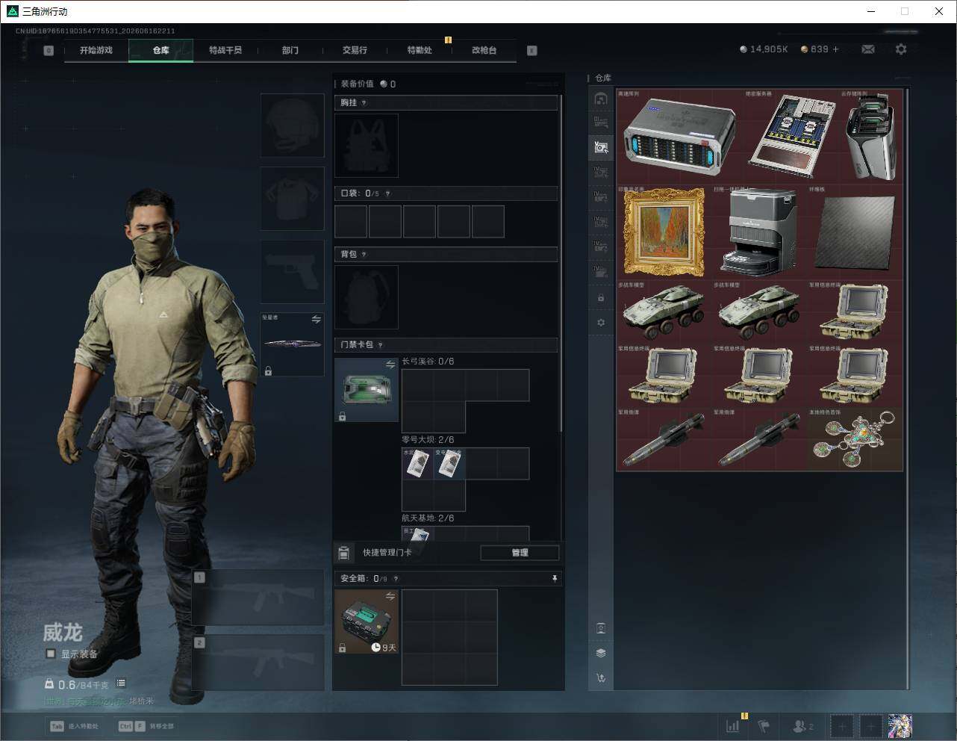This screenshot has height=741, width=957.
Task: Select the framed painting item
Action: (x=664, y=232)
